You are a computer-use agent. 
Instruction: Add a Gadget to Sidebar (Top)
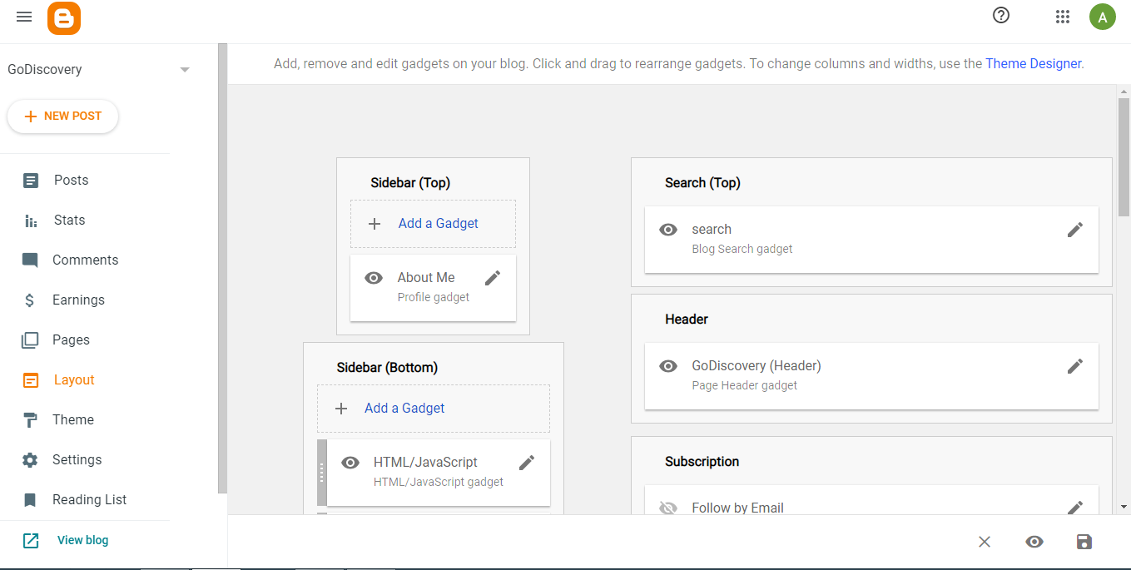tap(433, 224)
